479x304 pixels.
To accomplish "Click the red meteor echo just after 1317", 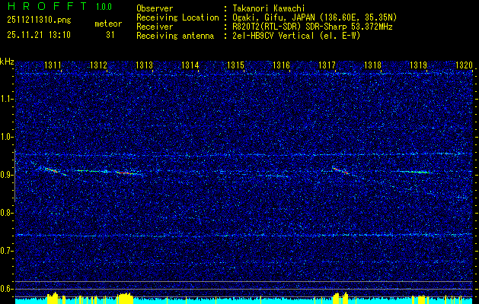I will (340, 170).
